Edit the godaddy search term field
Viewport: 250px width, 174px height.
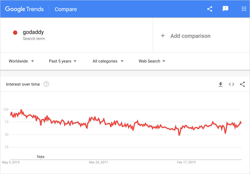coord(33,32)
